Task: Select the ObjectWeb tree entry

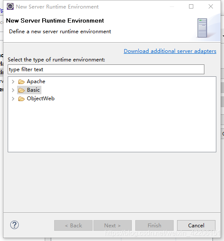Action: click(41, 99)
